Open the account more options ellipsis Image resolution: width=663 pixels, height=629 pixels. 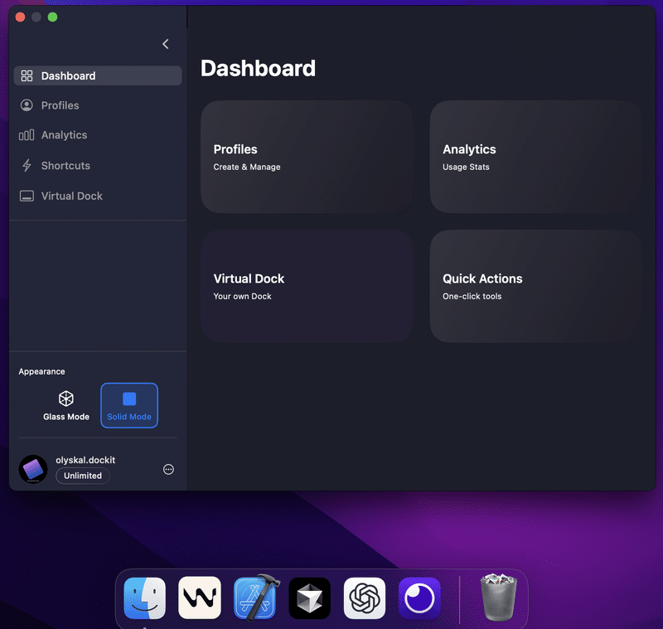click(x=168, y=470)
